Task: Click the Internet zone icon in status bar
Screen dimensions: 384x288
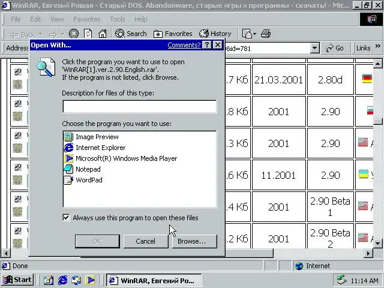Action: click(299, 266)
